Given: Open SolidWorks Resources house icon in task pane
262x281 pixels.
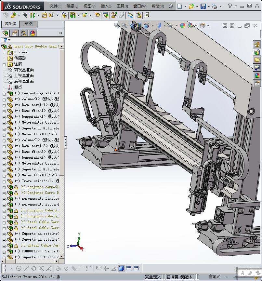Looking at the screenshot, I should click(257, 44).
